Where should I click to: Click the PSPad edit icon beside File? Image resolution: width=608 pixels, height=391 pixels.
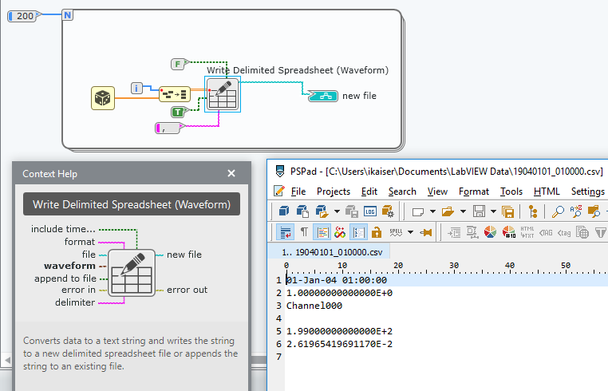point(279,191)
